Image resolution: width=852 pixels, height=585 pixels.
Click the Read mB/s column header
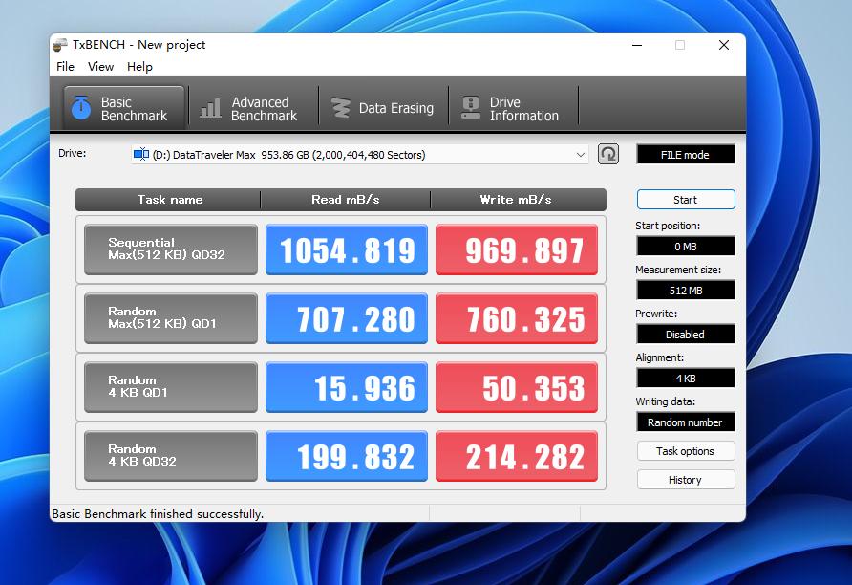tap(346, 200)
